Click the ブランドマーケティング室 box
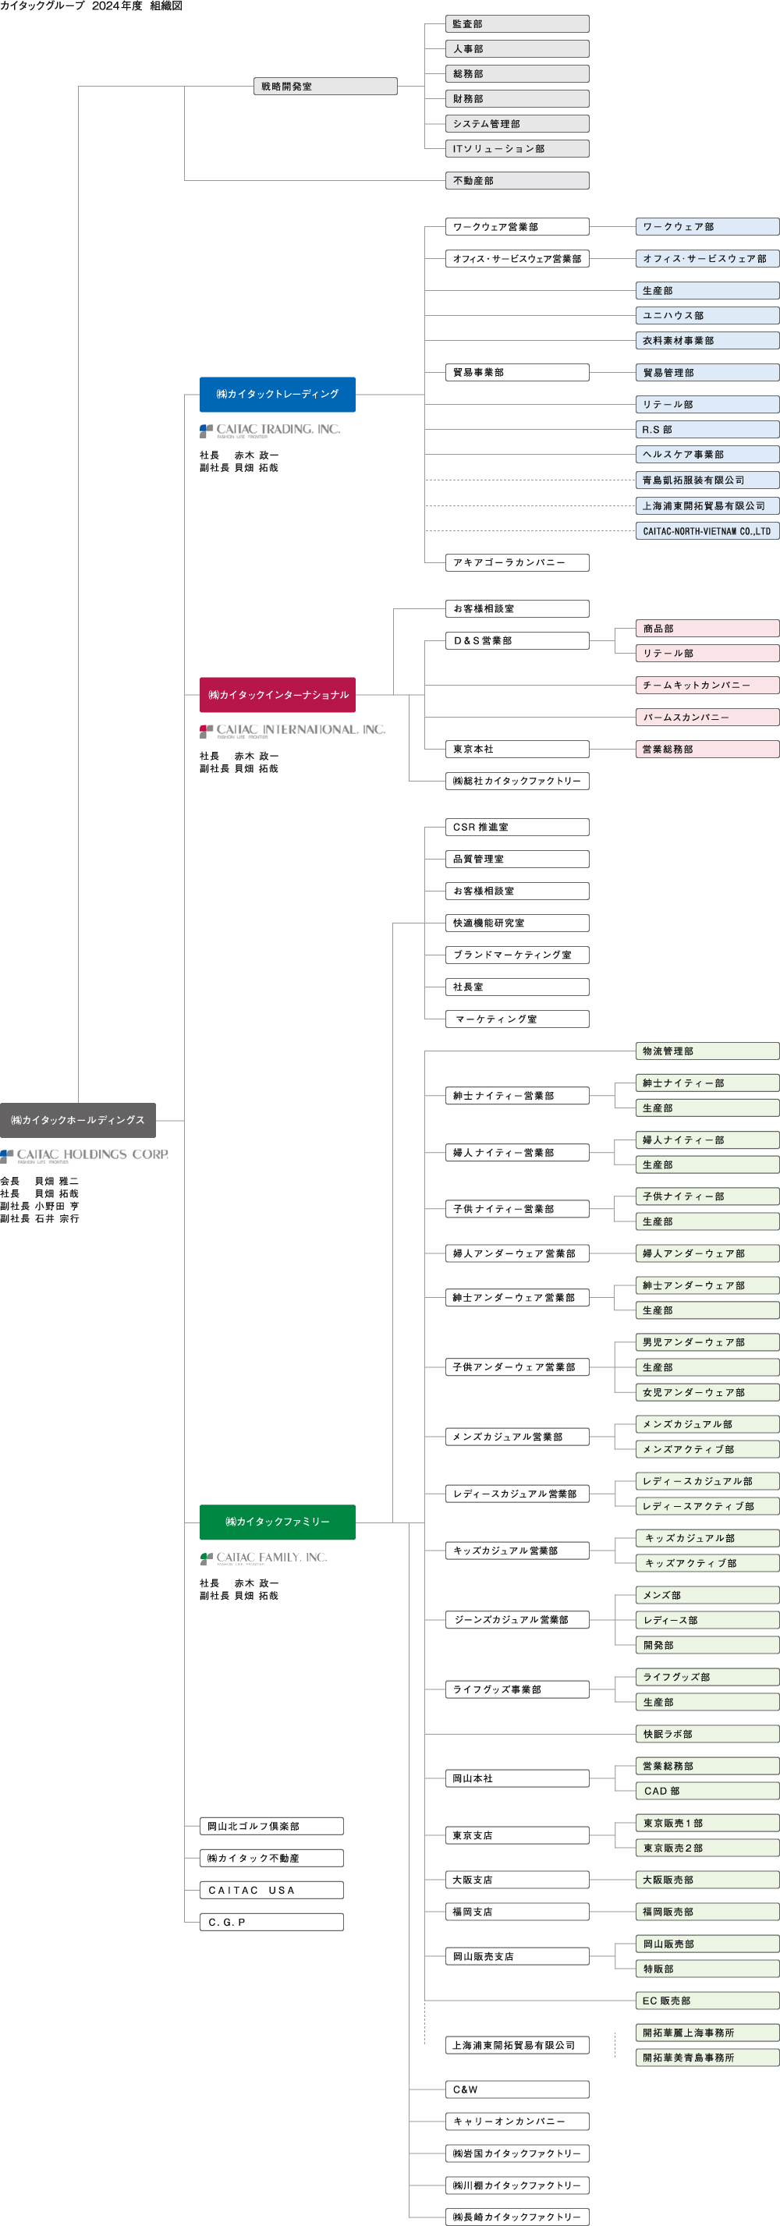Screen dimensions: 780x2226 pos(517,955)
